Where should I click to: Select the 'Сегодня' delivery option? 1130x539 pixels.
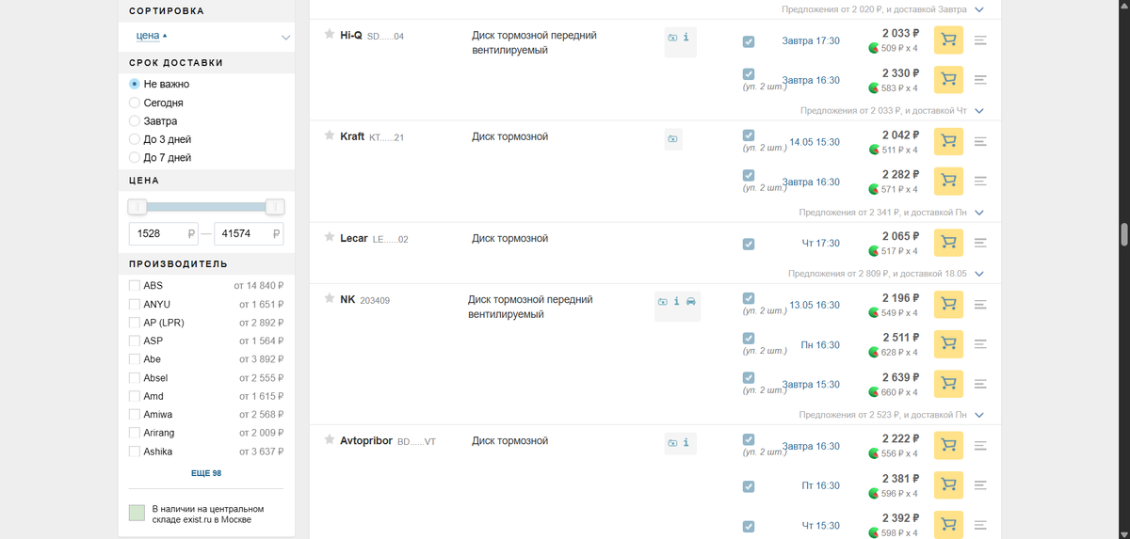[x=135, y=103]
